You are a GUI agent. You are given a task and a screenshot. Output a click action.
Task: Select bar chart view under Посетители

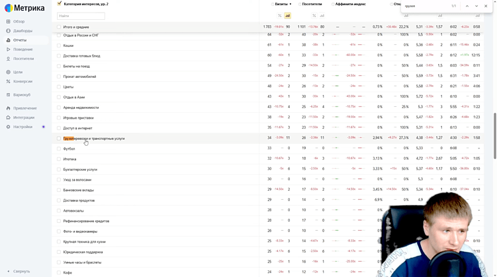pos(322,15)
